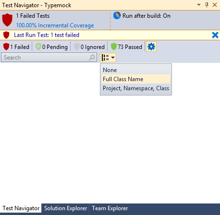Switch to Team Explorer tab

(110, 208)
